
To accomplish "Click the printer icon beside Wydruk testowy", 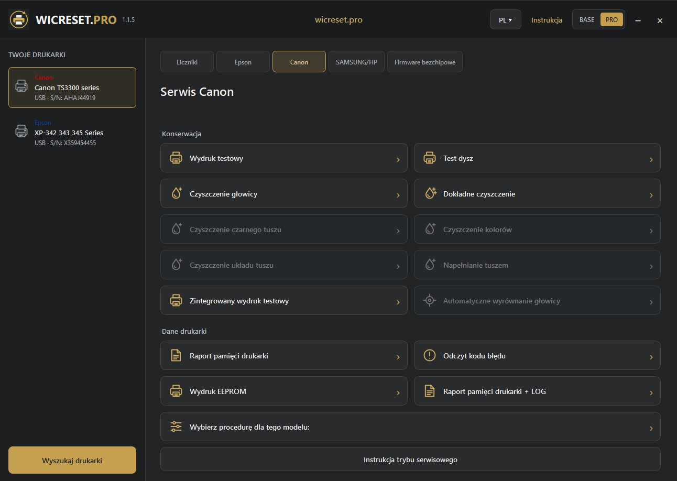I will (x=176, y=158).
